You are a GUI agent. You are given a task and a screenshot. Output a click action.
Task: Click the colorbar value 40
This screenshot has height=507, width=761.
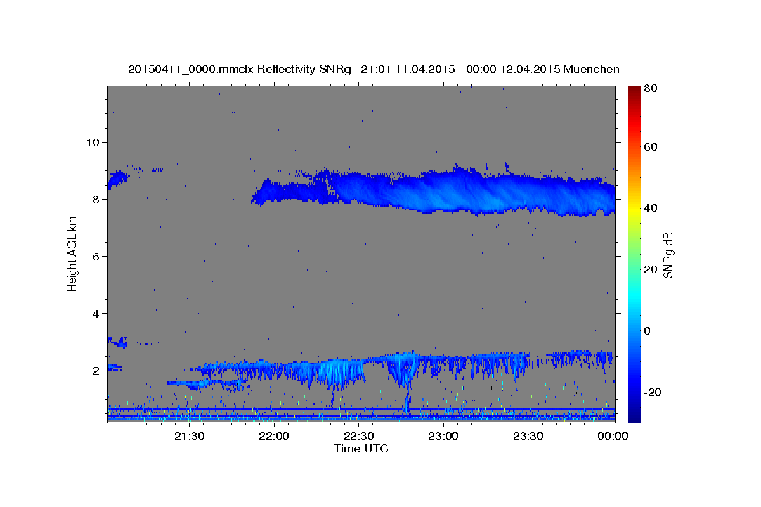pos(650,209)
